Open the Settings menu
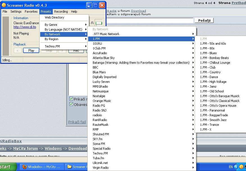 click(x=16, y=12)
